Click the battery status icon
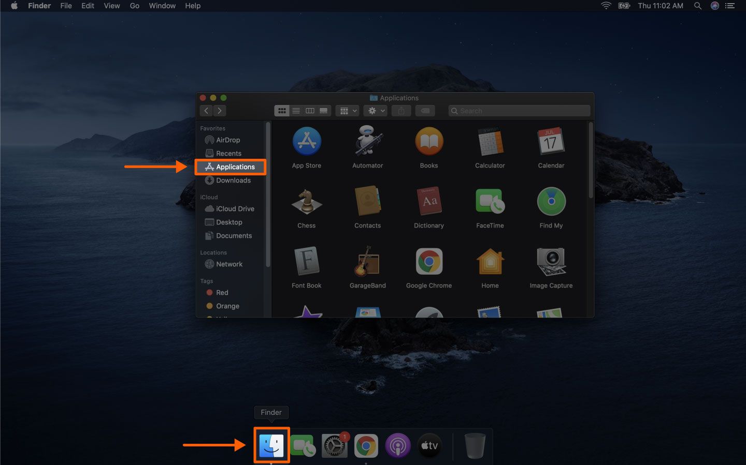 coord(624,6)
